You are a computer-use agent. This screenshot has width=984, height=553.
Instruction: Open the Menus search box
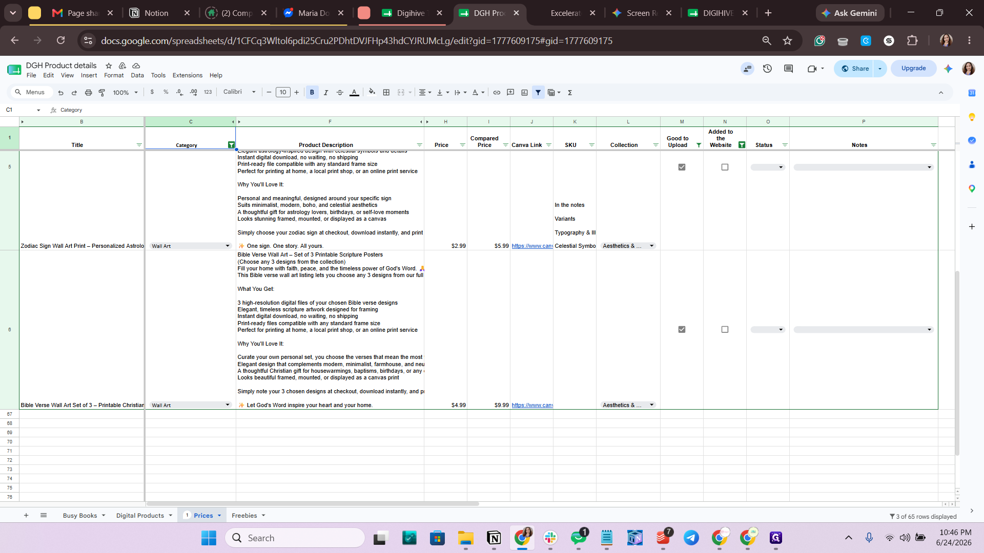click(x=31, y=92)
